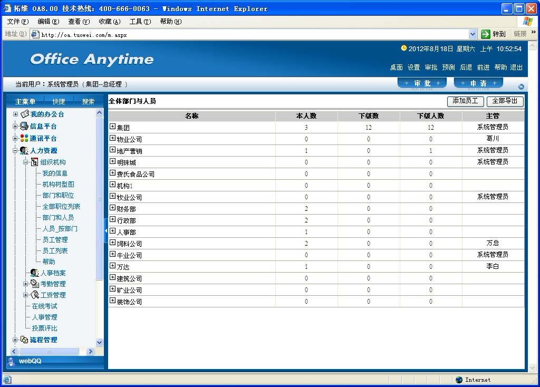Expand the 流程管理 tree node

click(x=15, y=340)
